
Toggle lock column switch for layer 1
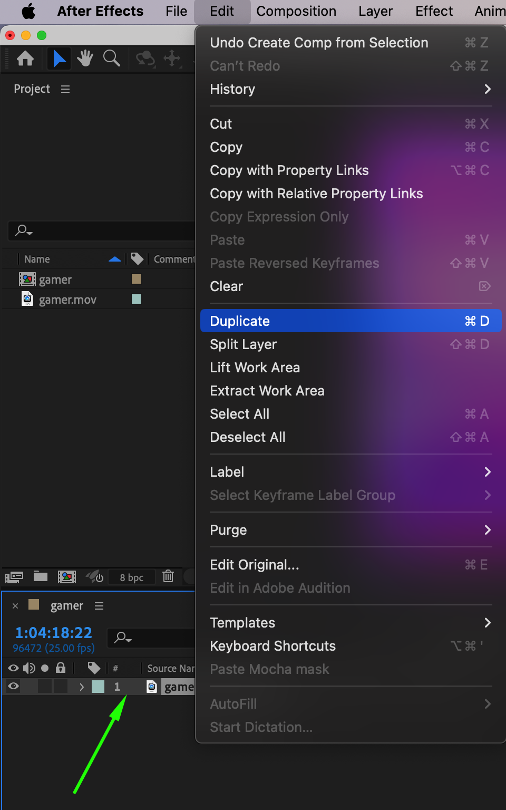click(x=61, y=687)
